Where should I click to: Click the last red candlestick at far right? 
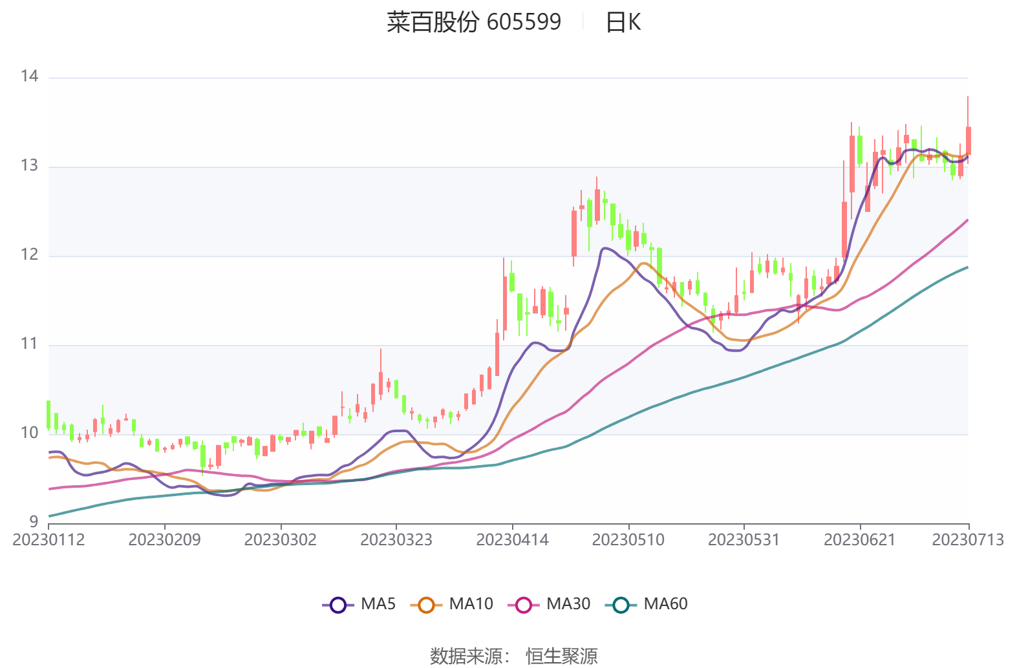coord(968,141)
